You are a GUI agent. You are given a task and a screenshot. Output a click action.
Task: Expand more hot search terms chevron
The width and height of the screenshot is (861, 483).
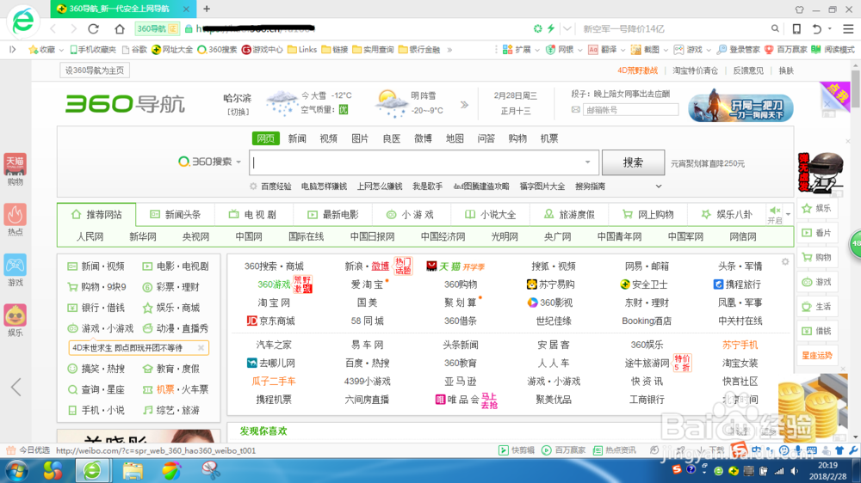click(x=659, y=186)
